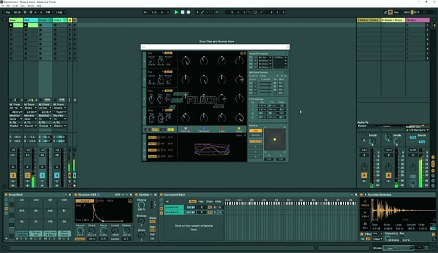This screenshot has width=438, height=253.
Task: Toggle MIDI Map Mode switch
Action: [407, 12]
